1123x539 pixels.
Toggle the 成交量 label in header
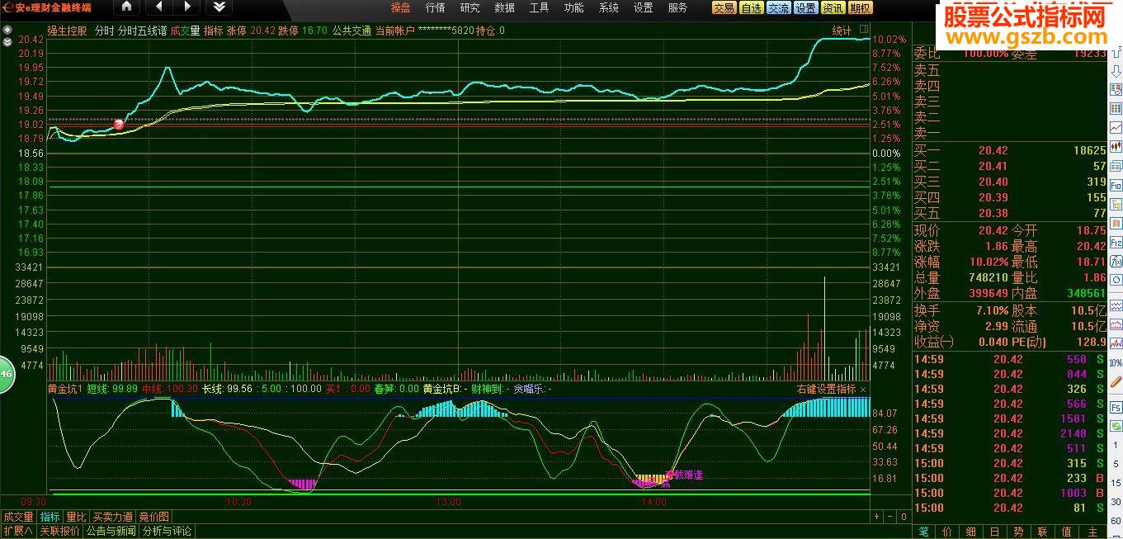(186, 31)
